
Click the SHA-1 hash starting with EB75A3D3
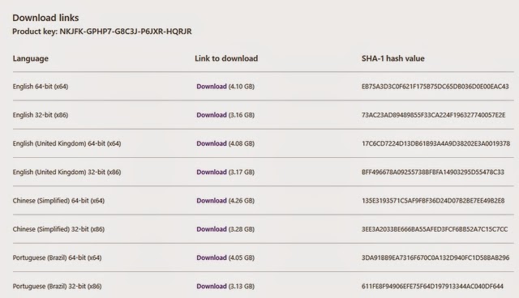(435, 87)
